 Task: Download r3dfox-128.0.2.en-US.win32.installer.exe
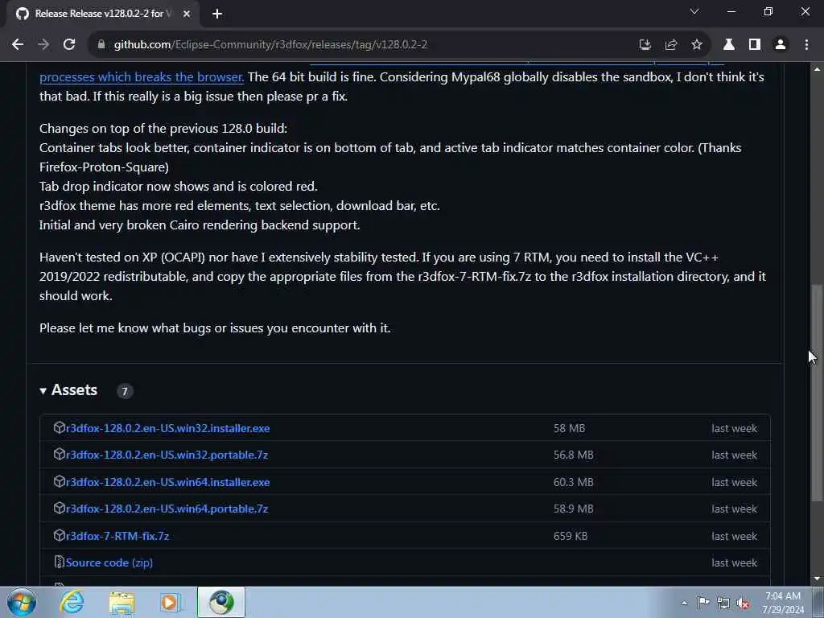pos(167,428)
